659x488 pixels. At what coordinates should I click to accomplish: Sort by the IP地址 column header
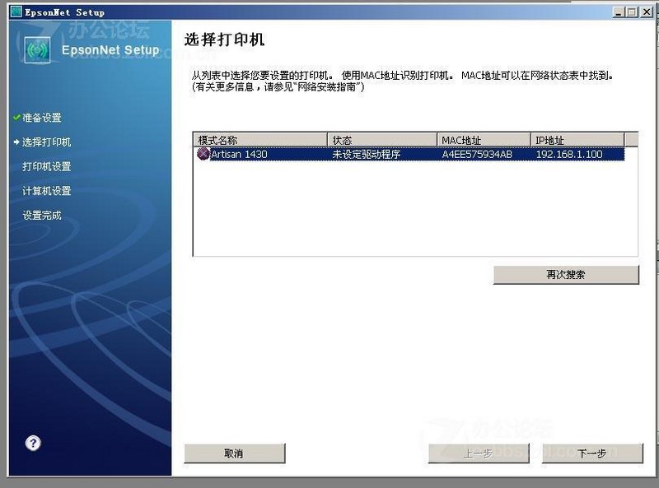coord(577,140)
